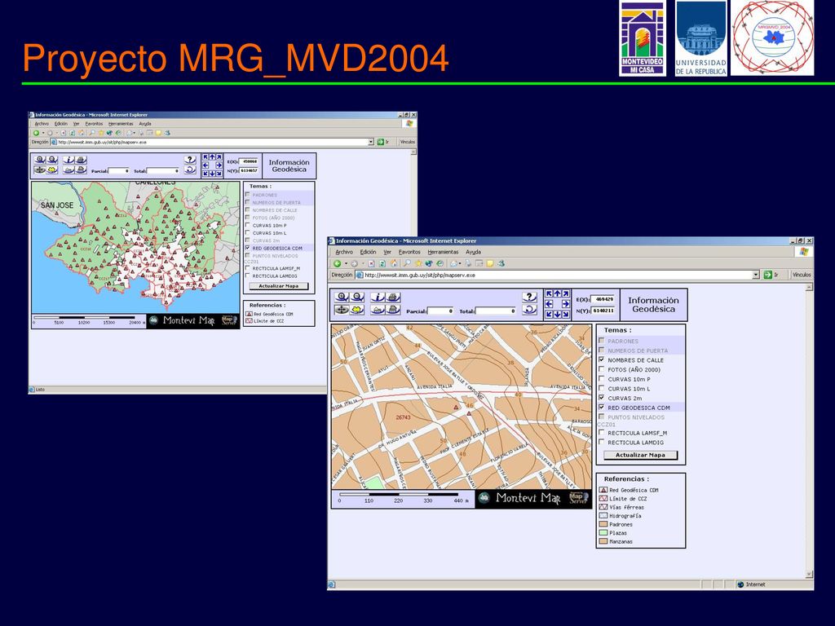The height and width of the screenshot is (626, 835).
Task: Pan map southeast with the diagonal arrow, front window
Action: click(x=566, y=314)
